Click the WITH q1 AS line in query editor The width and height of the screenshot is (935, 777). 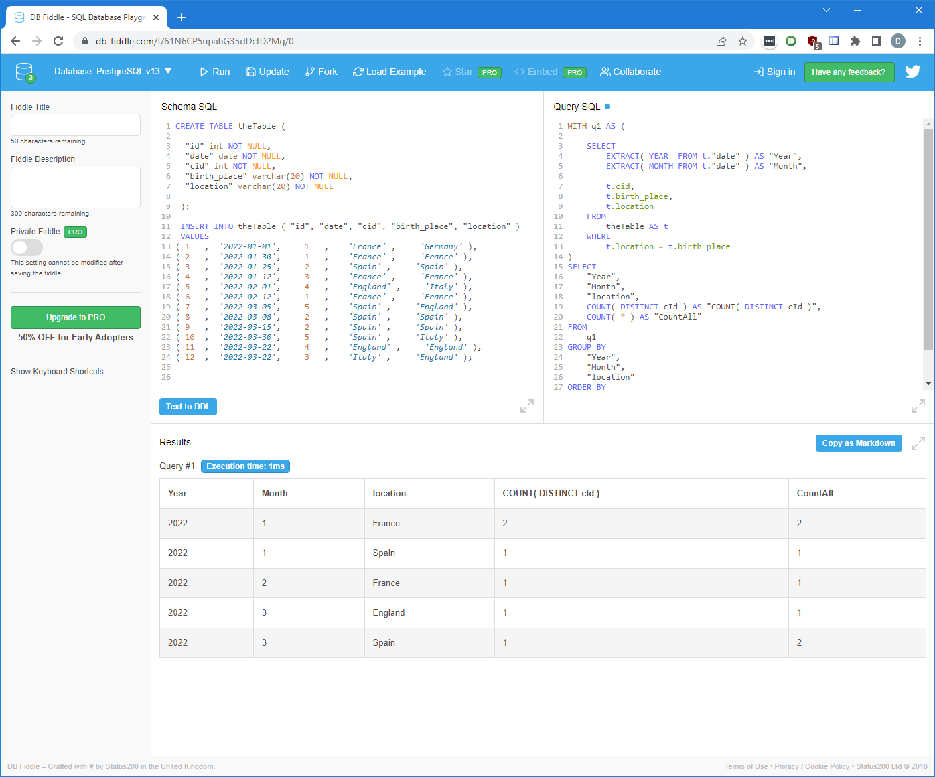coord(596,126)
